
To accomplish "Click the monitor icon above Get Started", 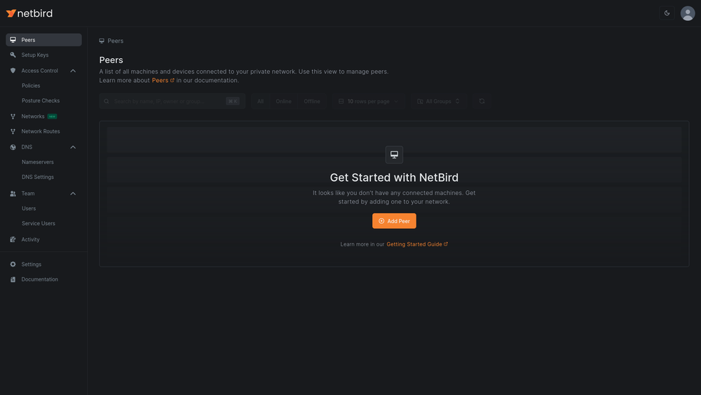I will click(x=394, y=155).
